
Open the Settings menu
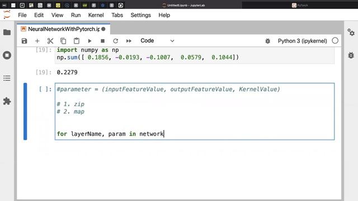(140, 15)
